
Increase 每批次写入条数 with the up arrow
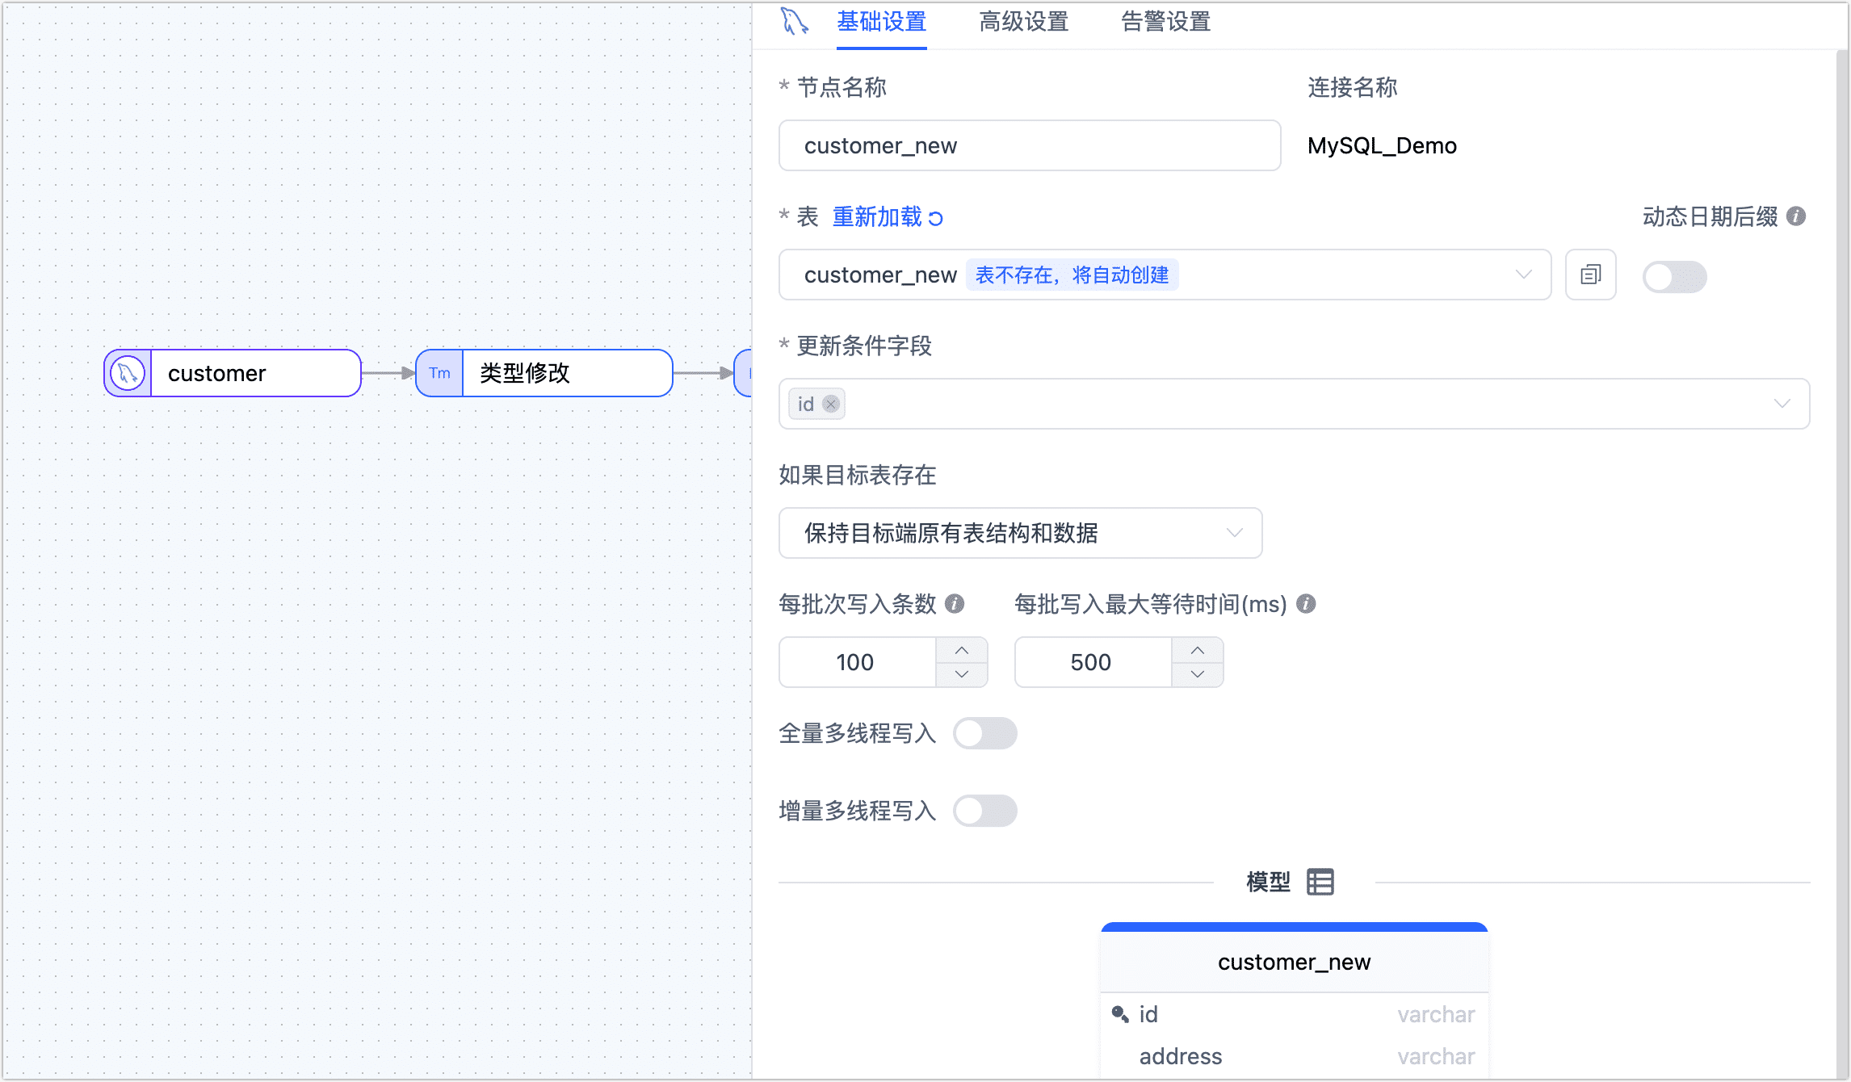point(961,651)
